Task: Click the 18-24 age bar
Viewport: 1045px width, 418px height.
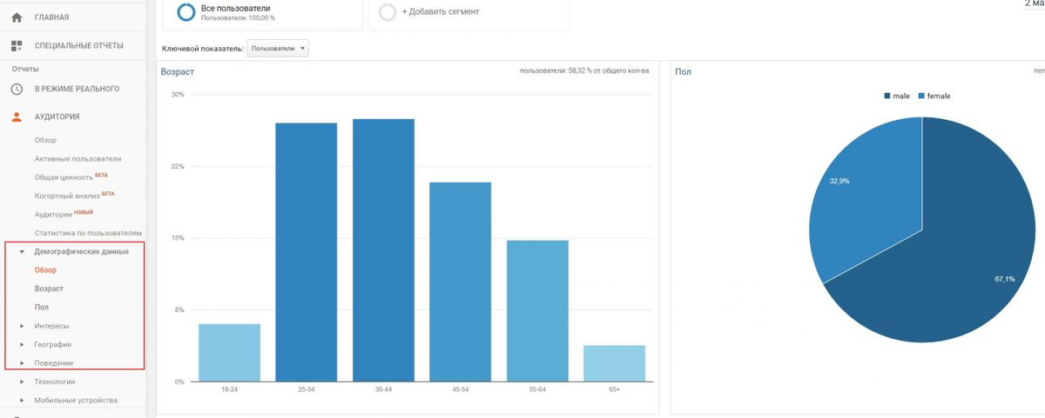Action: click(x=229, y=353)
